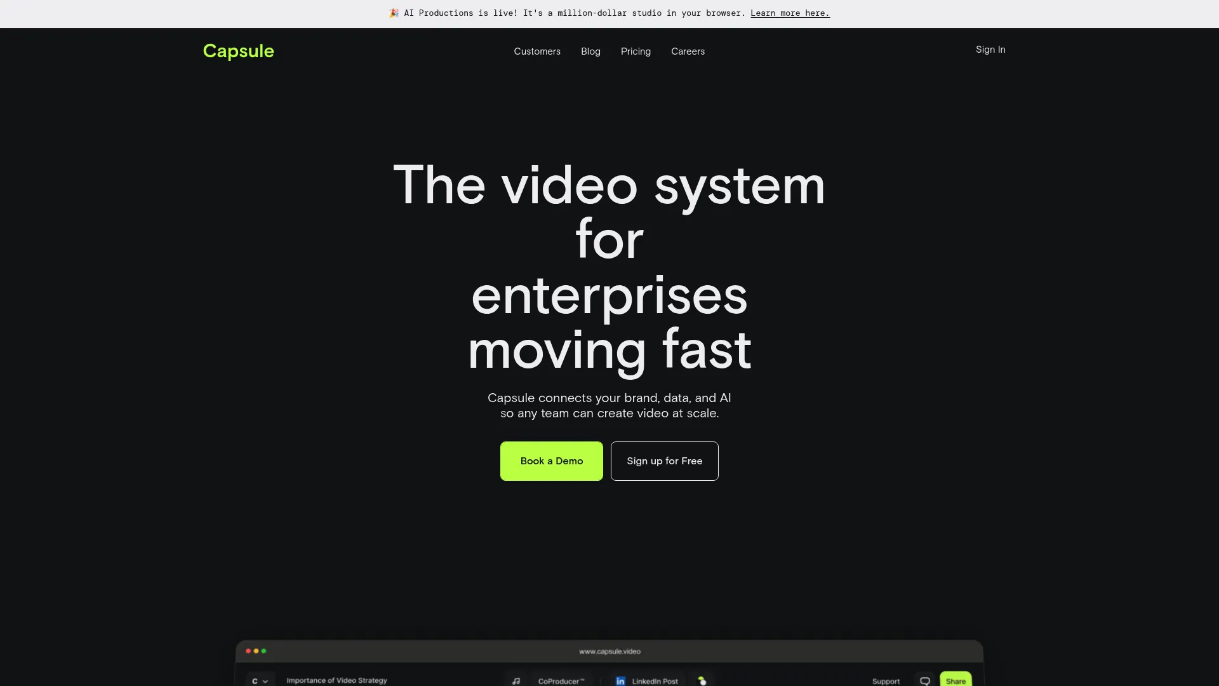Click the music note soundtrack icon
This screenshot has height=686, width=1219.
pos(516,681)
